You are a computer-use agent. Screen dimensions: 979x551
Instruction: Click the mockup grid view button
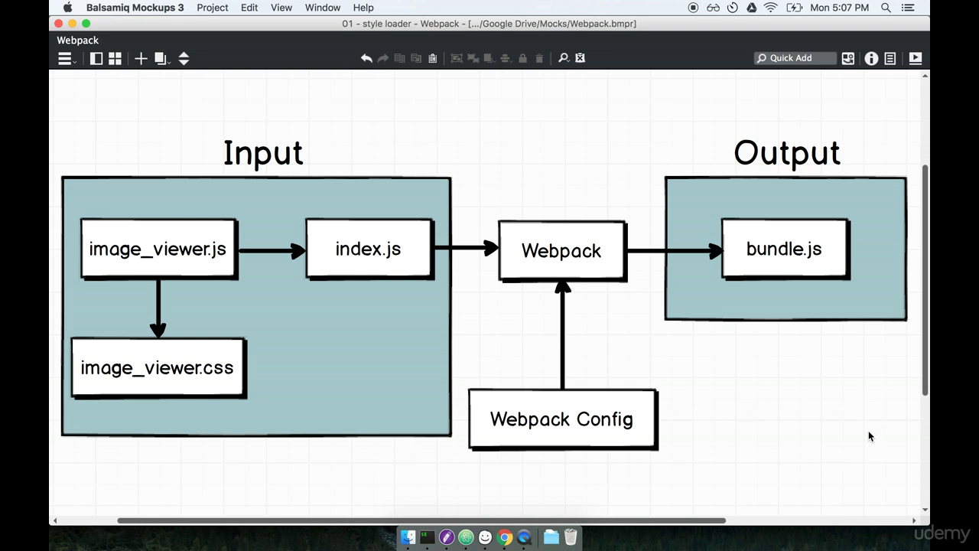(115, 58)
